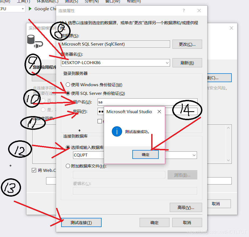Close the connection properties dialog

(x=199, y=11)
